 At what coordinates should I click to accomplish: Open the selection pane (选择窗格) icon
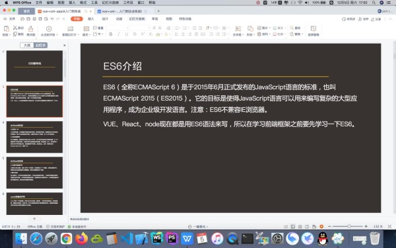(x=313, y=28)
